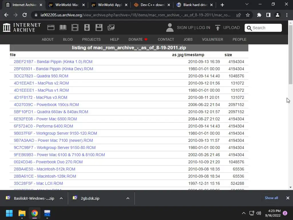Open Chrome three-dot menu

point(287,15)
